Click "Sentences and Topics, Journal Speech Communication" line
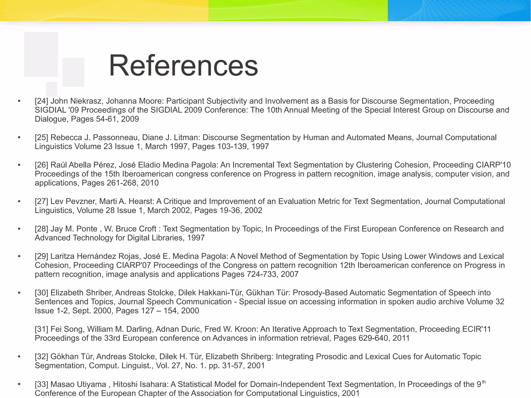The width and height of the screenshot is (531, 398). click(270, 302)
